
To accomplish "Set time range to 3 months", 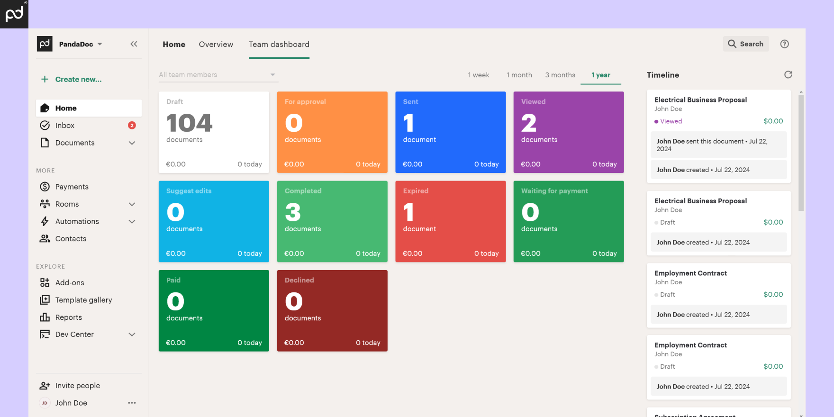I will click(x=560, y=75).
